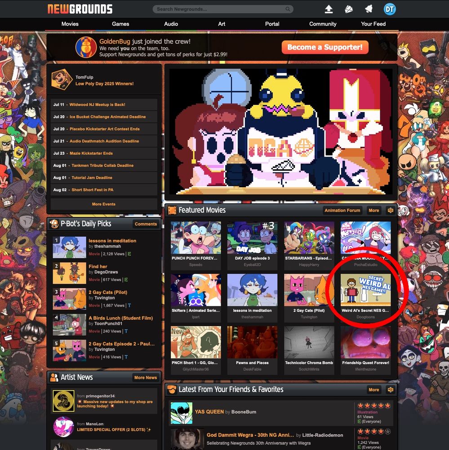This screenshot has height=450, width=449.
Task: Click the More Events button
Action: (104, 204)
